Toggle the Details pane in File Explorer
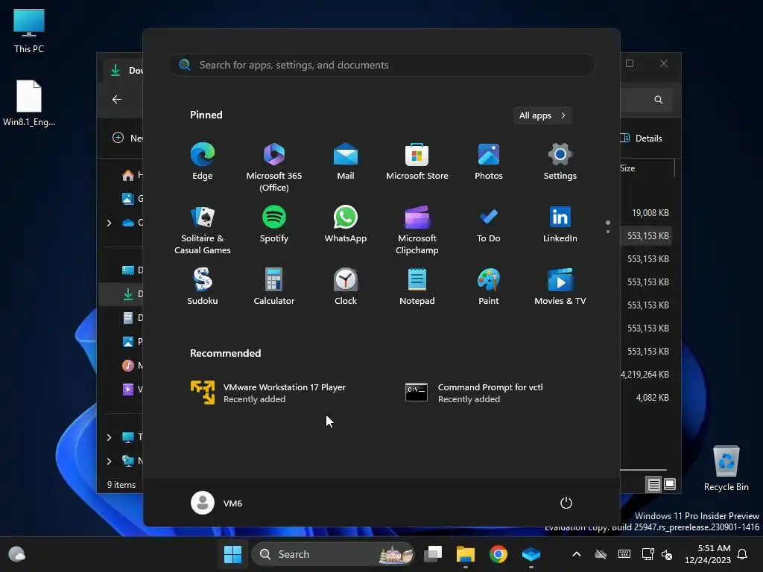Image resolution: width=763 pixels, height=572 pixels. pos(642,138)
